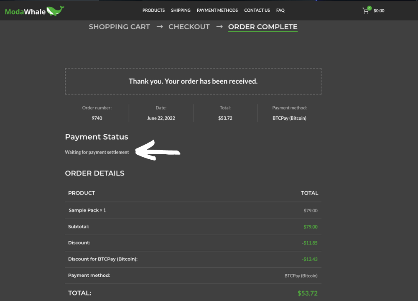Select the Order Complete step

(x=263, y=27)
